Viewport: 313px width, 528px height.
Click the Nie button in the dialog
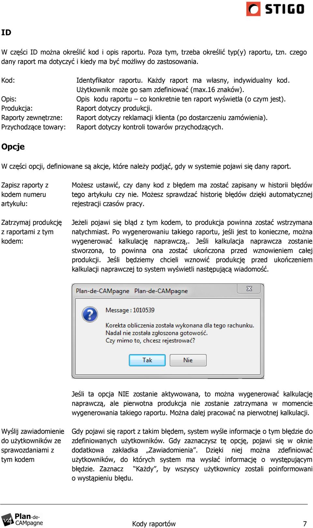[x=188, y=360]
